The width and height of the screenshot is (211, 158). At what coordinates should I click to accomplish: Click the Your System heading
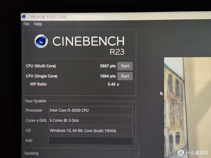pos(36,101)
